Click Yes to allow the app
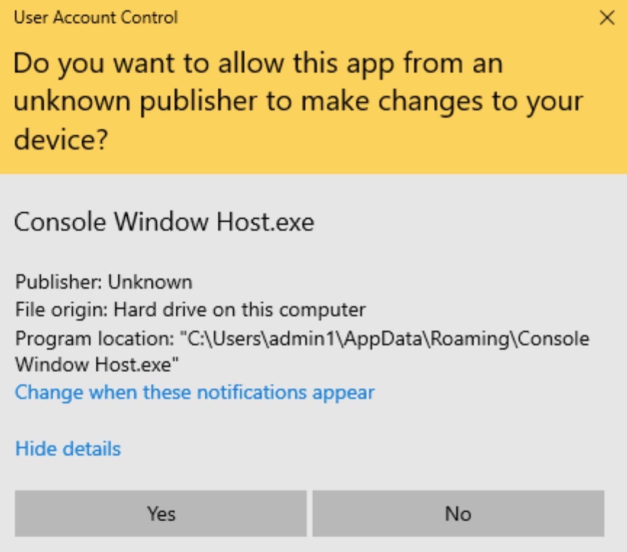The height and width of the screenshot is (552, 627). (x=160, y=513)
